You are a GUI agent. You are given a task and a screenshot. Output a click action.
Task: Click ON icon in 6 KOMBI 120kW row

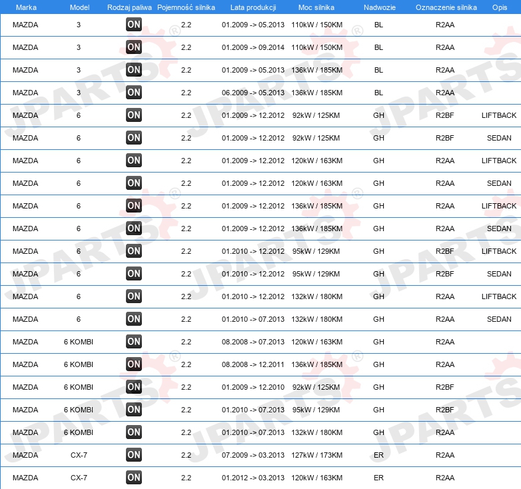(134, 342)
